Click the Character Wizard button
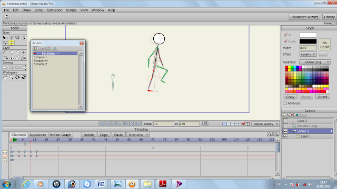337x189 pixels. click(x=304, y=17)
